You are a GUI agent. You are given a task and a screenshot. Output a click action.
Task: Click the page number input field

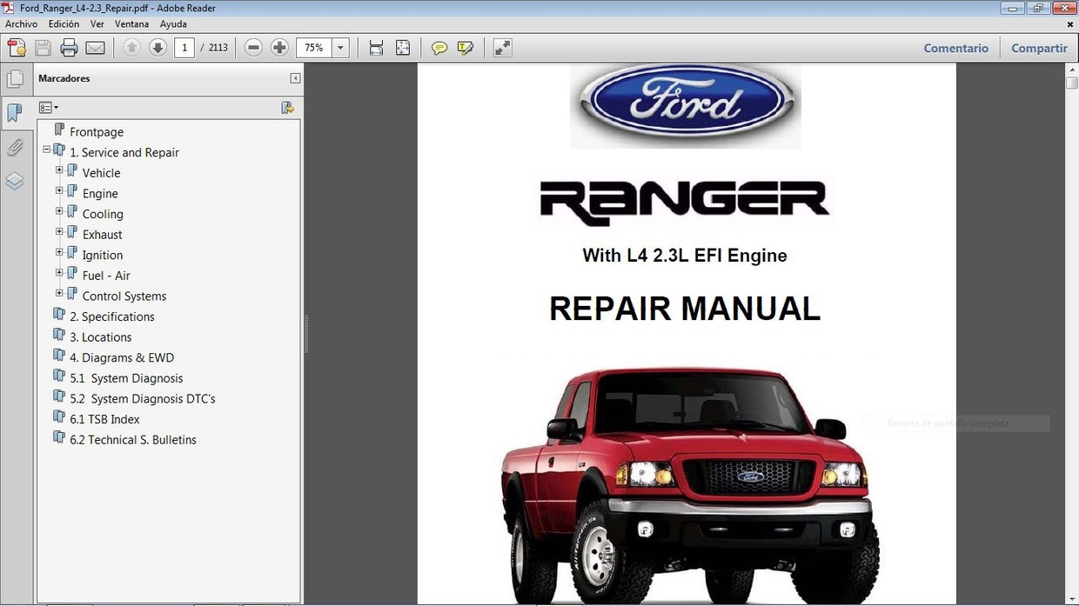coord(184,48)
